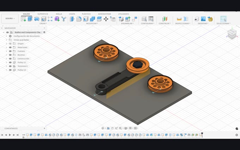Screen dimensions: 240x150
Task: Activate the Combine tool
Action: [92, 19]
